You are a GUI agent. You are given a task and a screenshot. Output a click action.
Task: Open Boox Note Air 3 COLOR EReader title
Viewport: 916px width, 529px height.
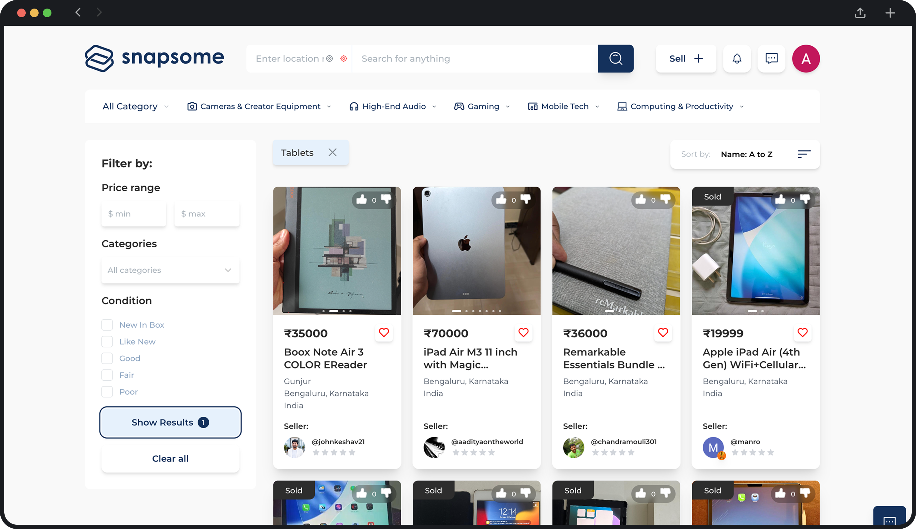tap(325, 358)
